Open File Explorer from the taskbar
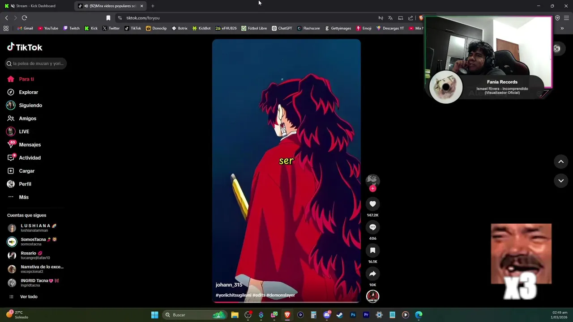This screenshot has width=573, height=322. 235,315
